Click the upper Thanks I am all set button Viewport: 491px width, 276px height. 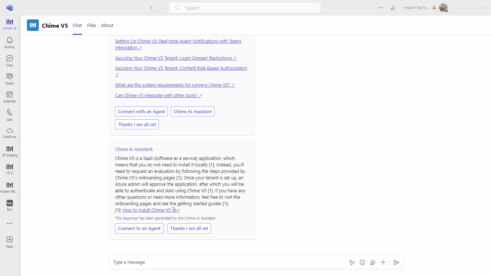[x=137, y=124]
